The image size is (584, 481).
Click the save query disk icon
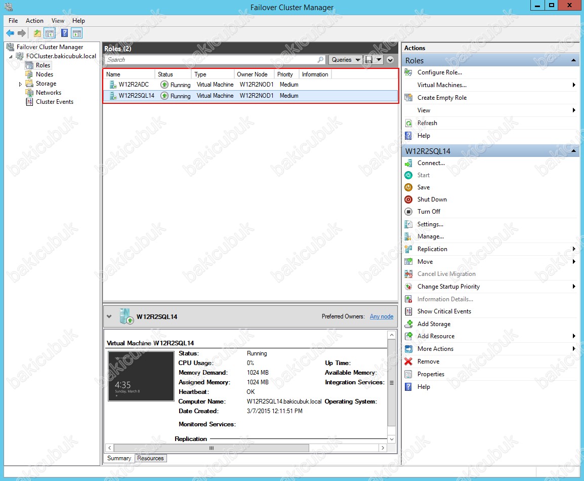[x=369, y=60]
